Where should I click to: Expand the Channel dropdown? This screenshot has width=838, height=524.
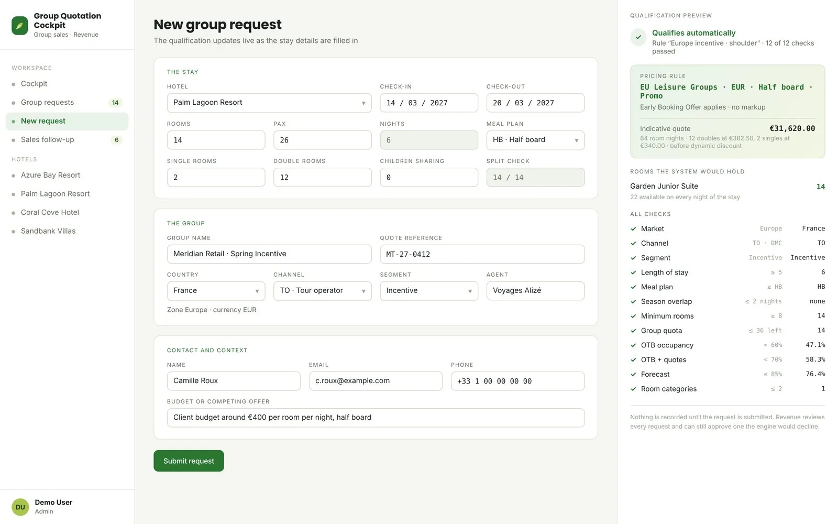[323, 291]
